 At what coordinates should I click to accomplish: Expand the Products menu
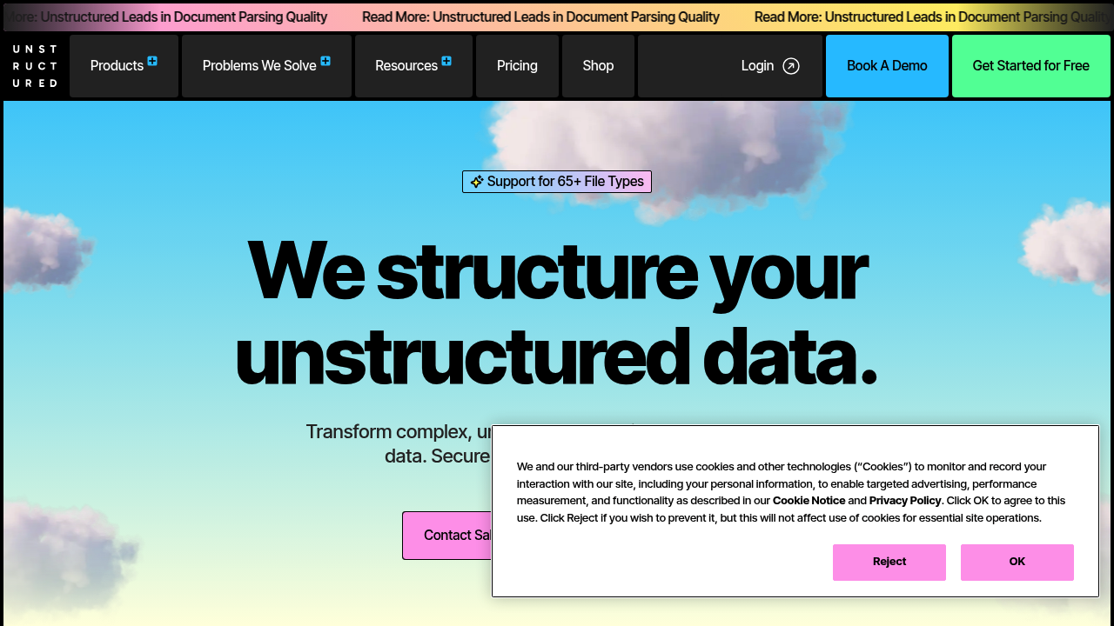(x=124, y=66)
